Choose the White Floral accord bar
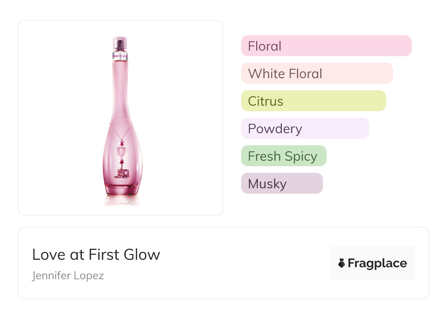This screenshot has height=317, width=447. click(317, 73)
